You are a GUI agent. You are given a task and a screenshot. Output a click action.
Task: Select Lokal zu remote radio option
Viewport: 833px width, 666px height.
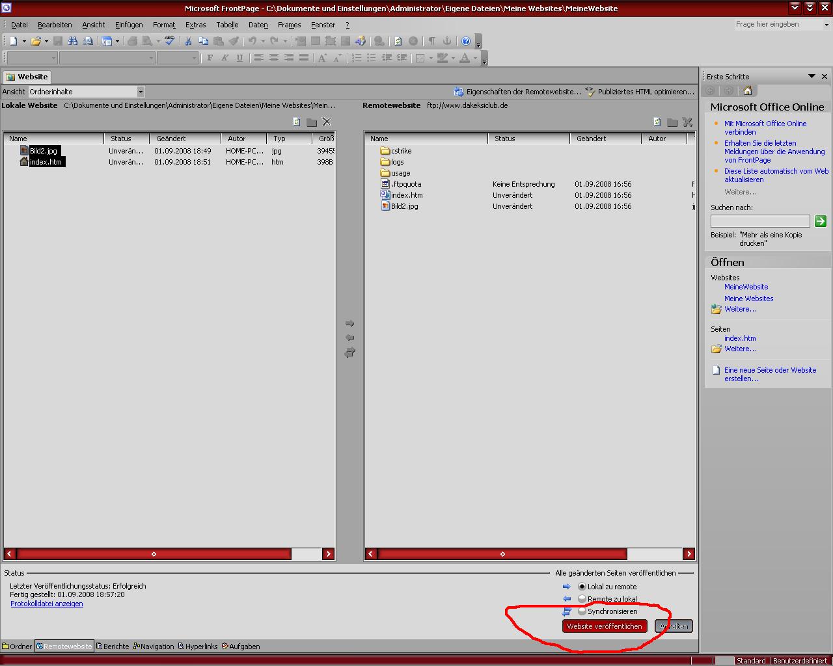582,587
